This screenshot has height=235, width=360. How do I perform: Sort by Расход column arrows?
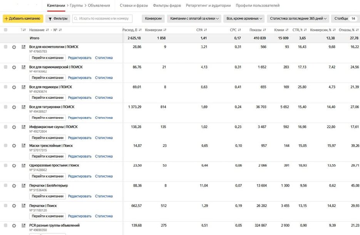pyautogui.click(x=140, y=30)
